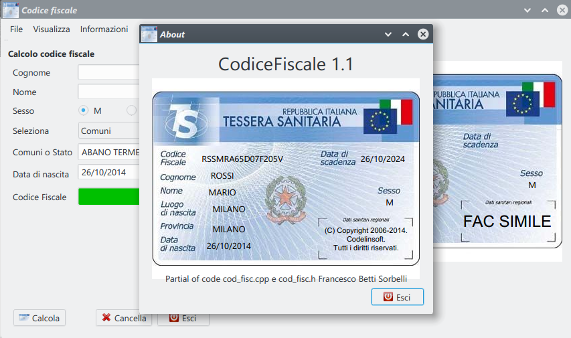Open the Comuni o Stato ABANO TERME combo
The image size is (571, 338).
pos(108,152)
